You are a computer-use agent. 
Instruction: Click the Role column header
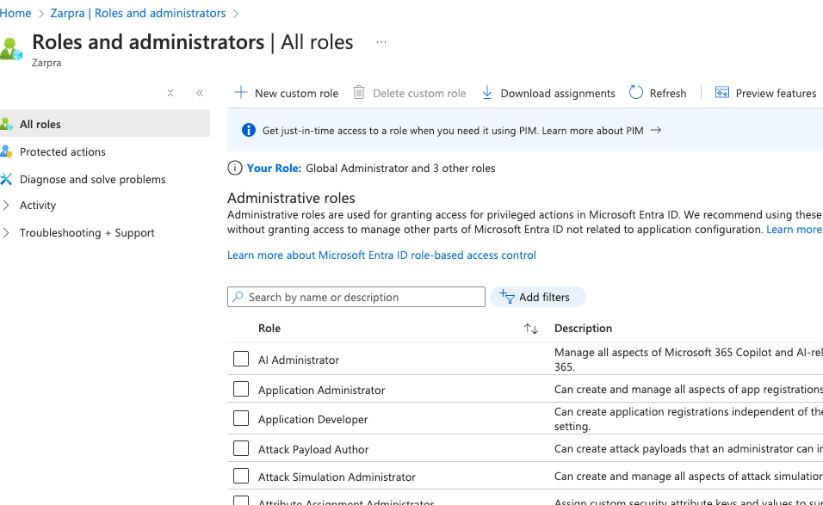tap(269, 329)
